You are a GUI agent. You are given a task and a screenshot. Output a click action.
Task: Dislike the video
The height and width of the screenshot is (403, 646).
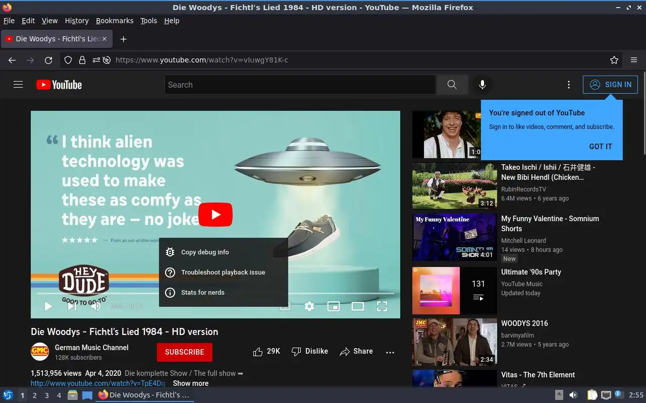point(310,351)
